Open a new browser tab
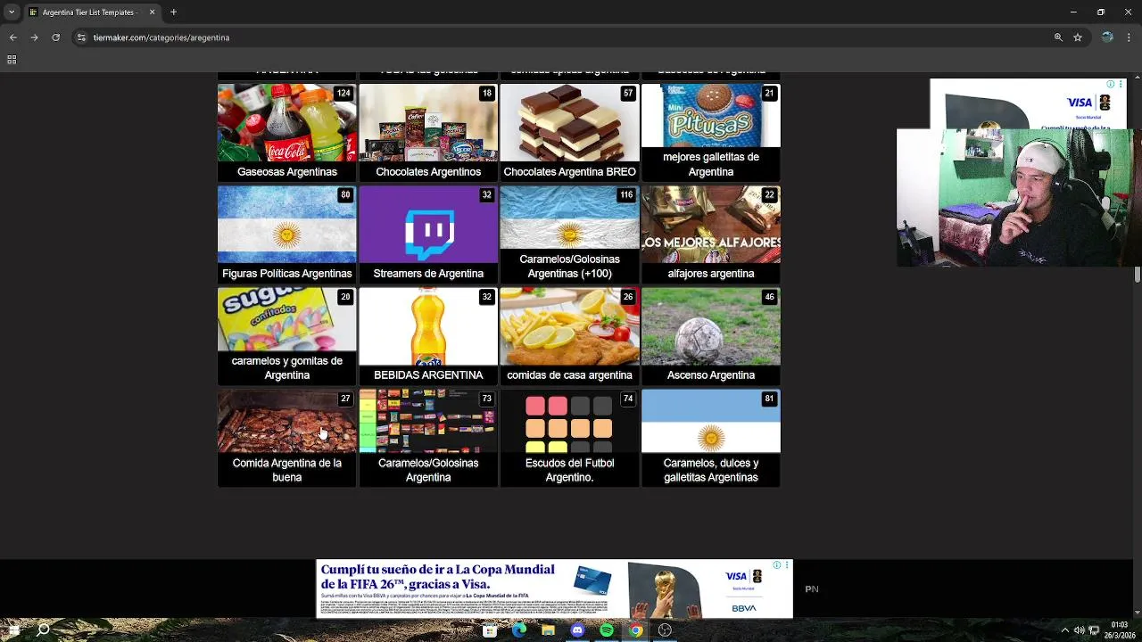The width and height of the screenshot is (1142, 642). point(173,12)
